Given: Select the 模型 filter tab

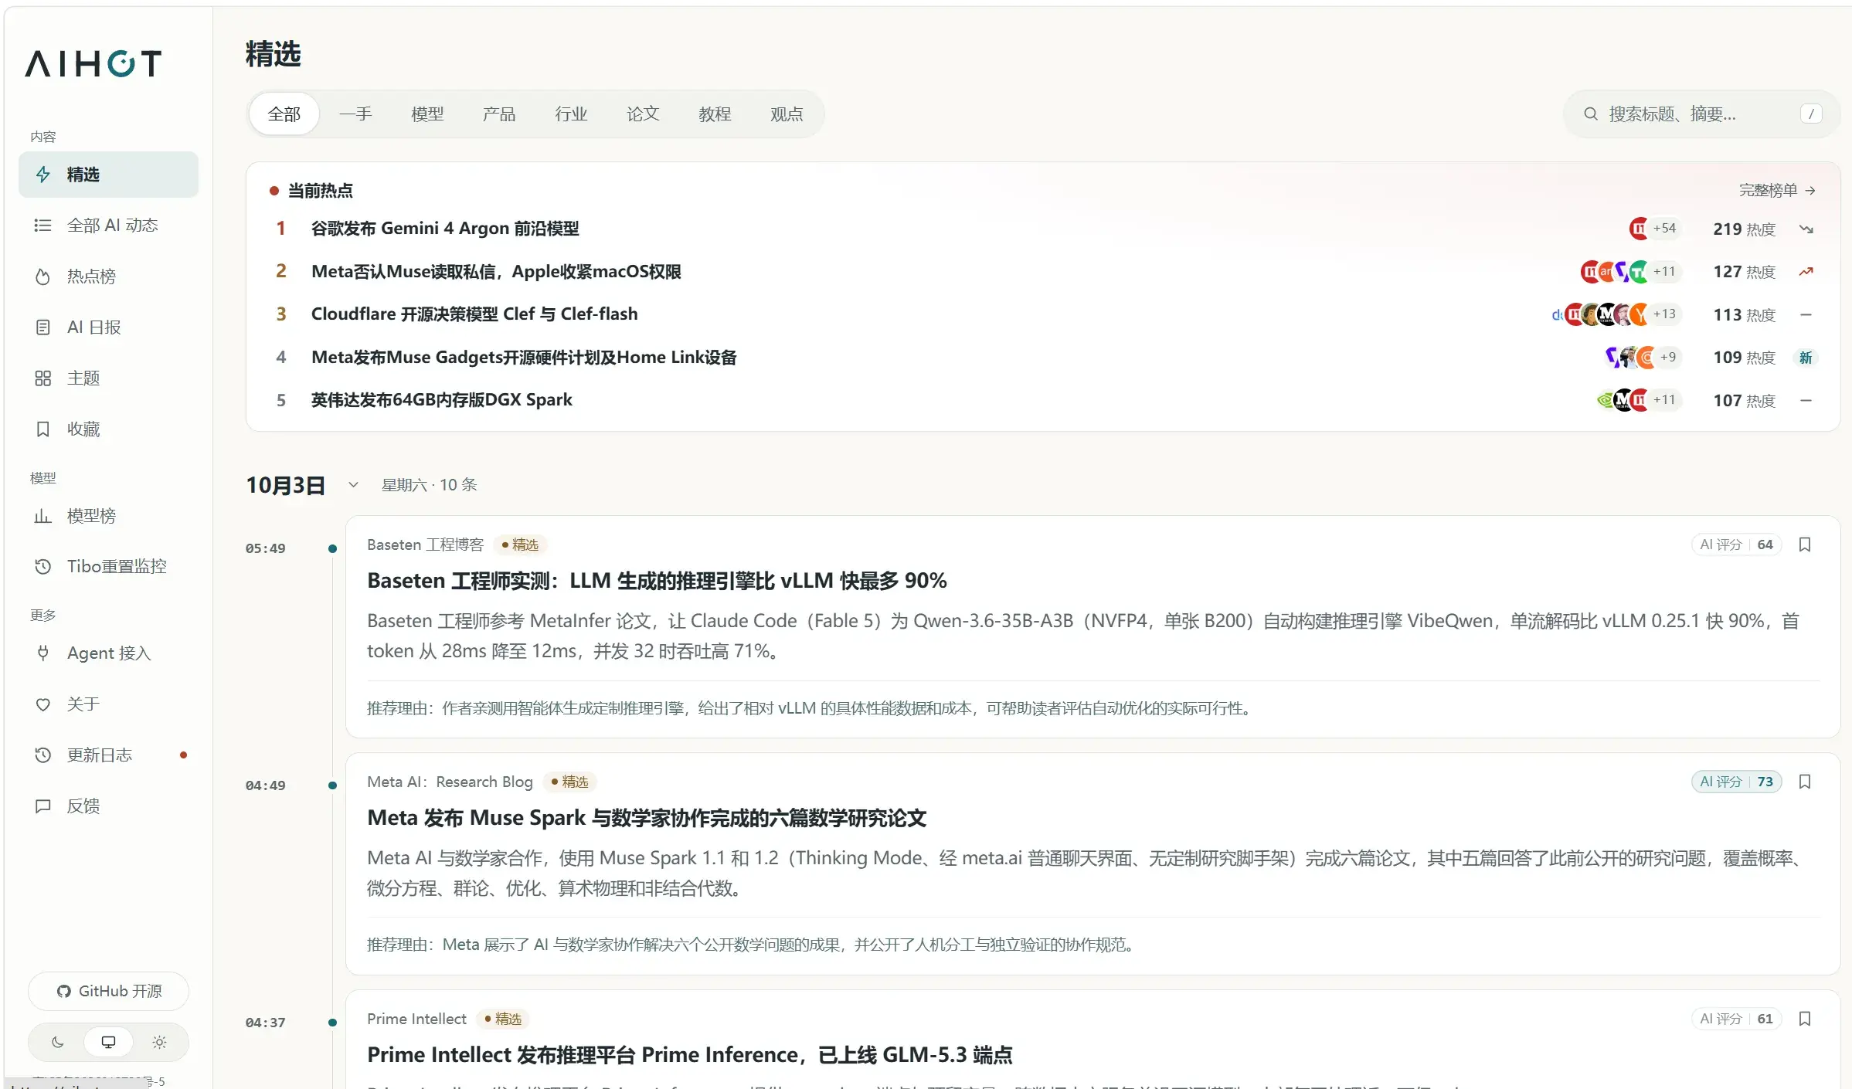Looking at the screenshot, I should tap(428, 114).
